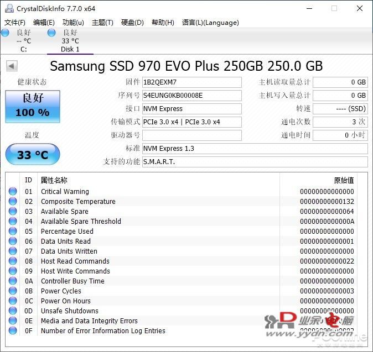The height and width of the screenshot is (352, 373).
Task: Click the status orb for Unsafe Shutdowns
Action: pos(13,311)
